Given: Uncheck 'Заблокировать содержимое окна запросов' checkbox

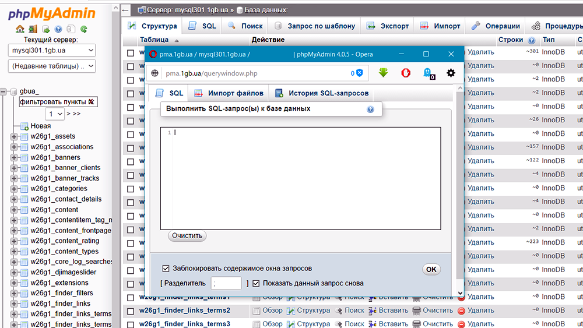Looking at the screenshot, I should 166,269.
